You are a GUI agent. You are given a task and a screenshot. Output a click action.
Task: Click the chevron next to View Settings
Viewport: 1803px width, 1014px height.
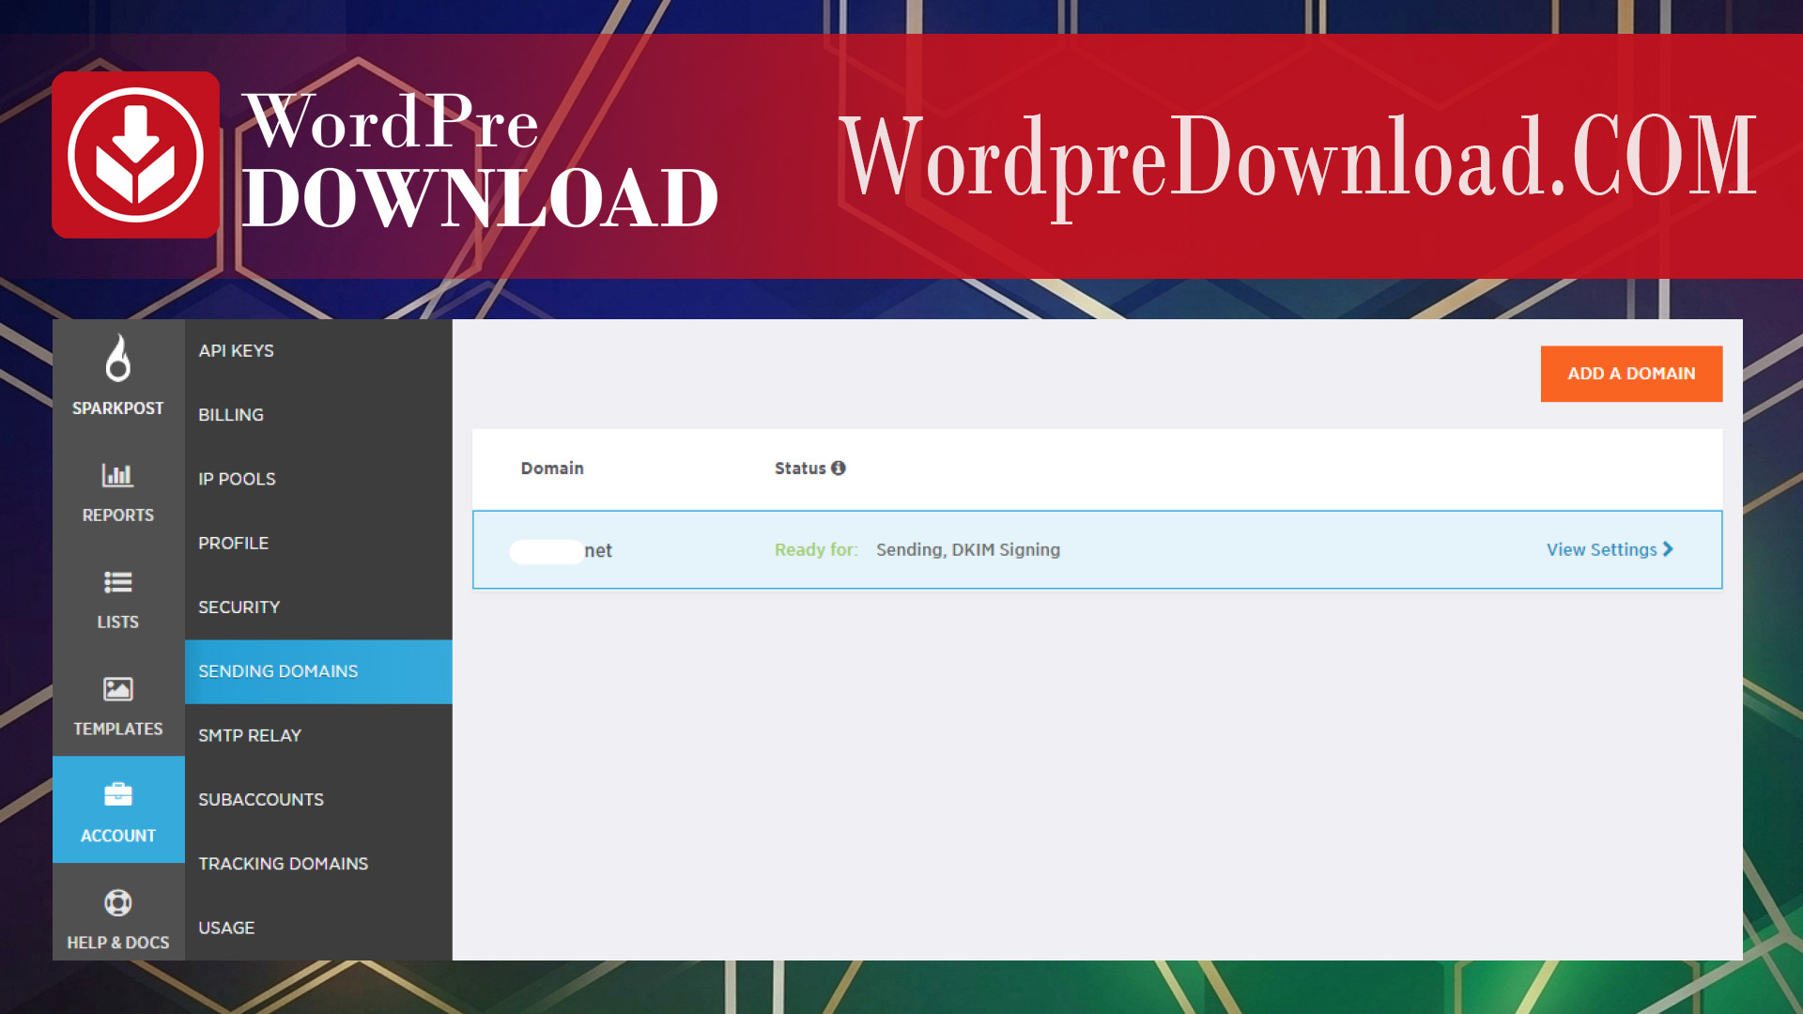[1669, 549]
